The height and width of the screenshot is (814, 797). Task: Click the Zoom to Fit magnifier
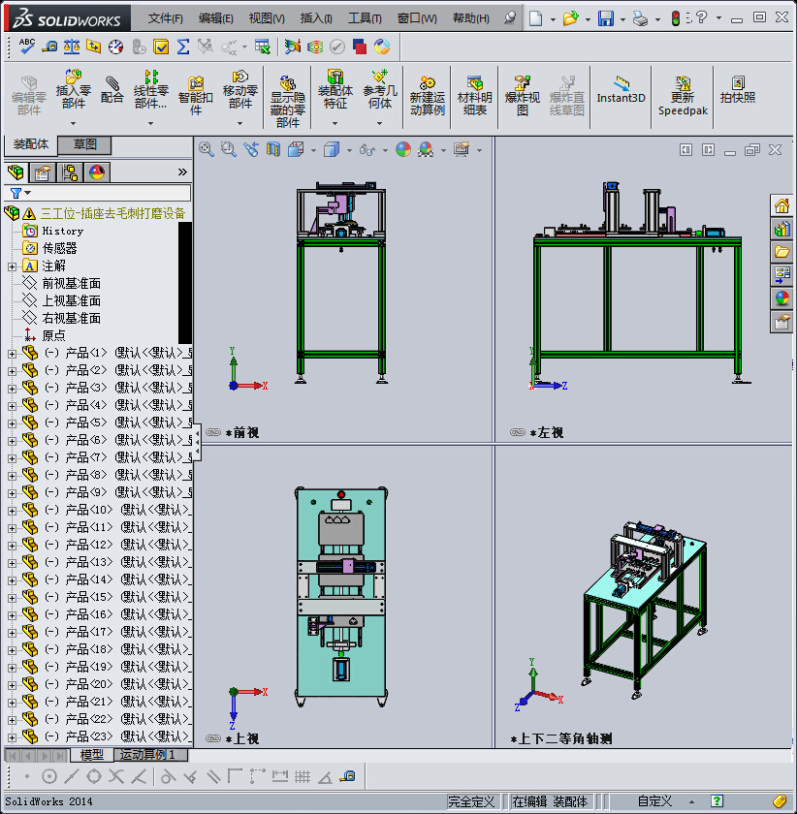click(207, 149)
